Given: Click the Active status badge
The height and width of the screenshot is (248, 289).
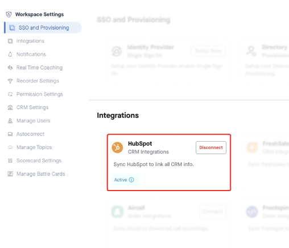Looking at the screenshot, I should pyautogui.click(x=125, y=180).
